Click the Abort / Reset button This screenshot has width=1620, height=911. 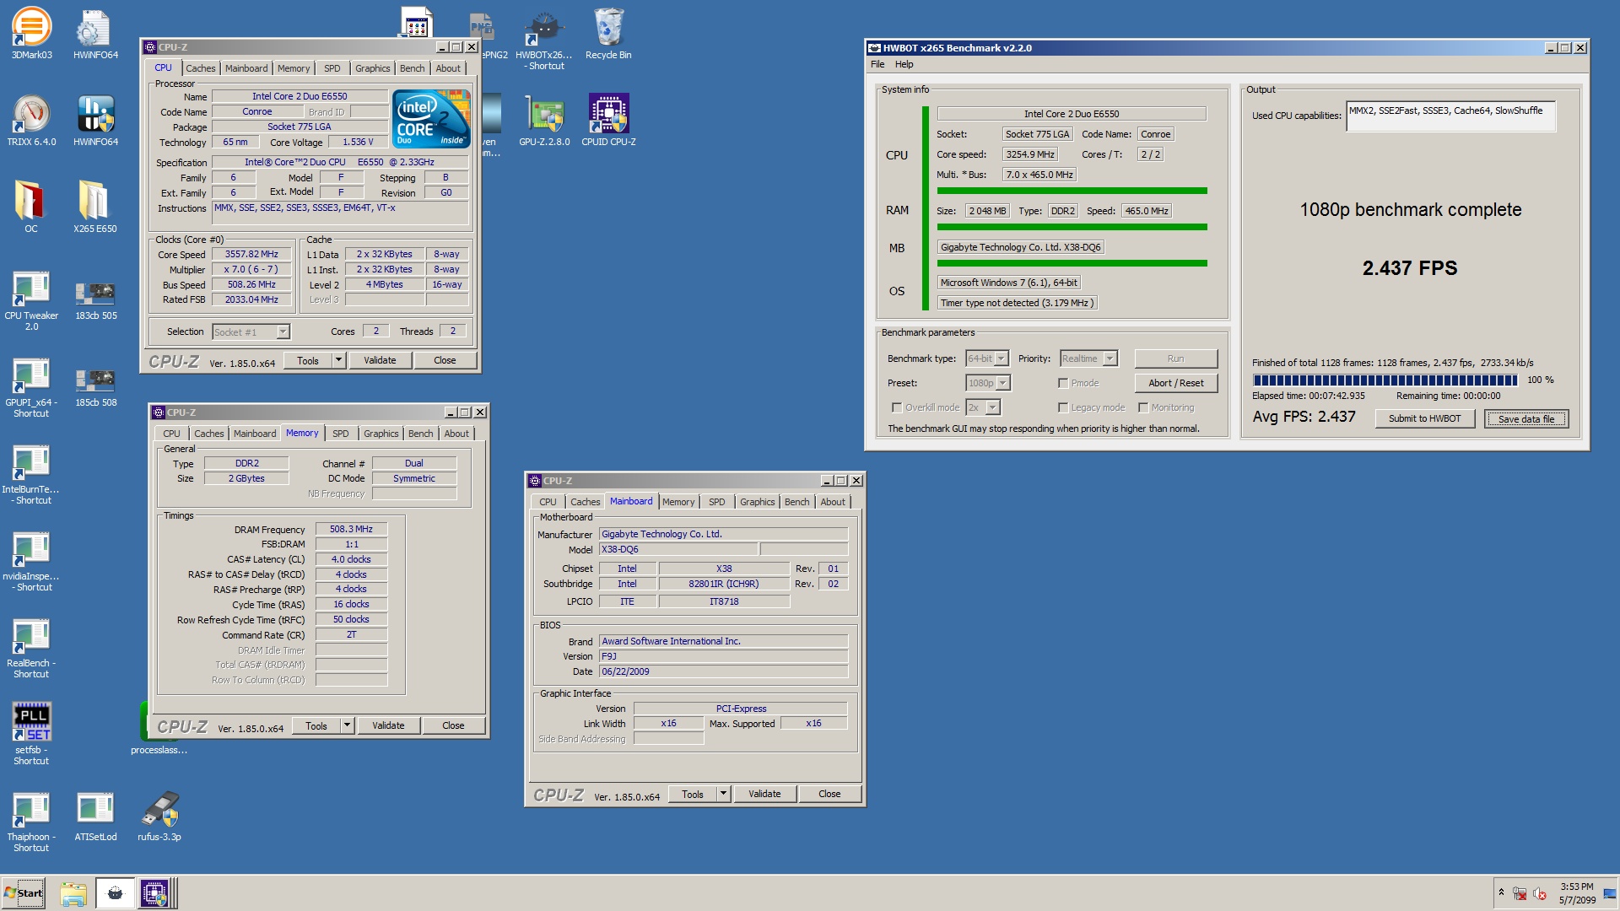coord(1175,383)
